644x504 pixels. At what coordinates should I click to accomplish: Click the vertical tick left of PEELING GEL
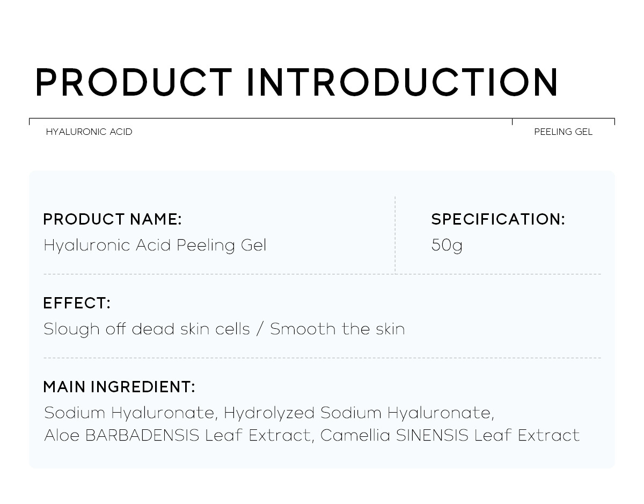point(513,121)
